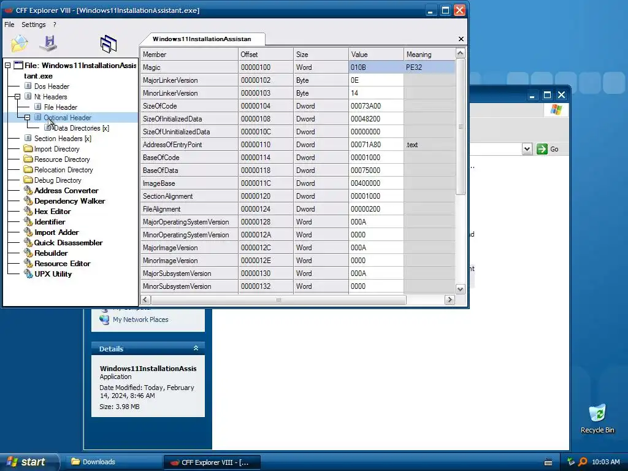Click the horizontal scrollbar left arrow
This screenshot has width=628, height=471.
point(145,299)
